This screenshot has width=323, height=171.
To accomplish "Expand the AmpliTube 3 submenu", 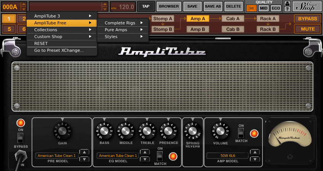I will (x=62, y=16).
